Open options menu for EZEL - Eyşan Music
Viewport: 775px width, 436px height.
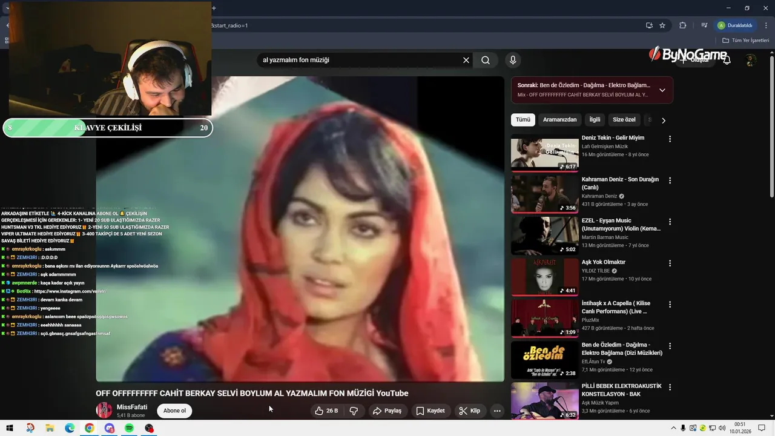(670, 222)
